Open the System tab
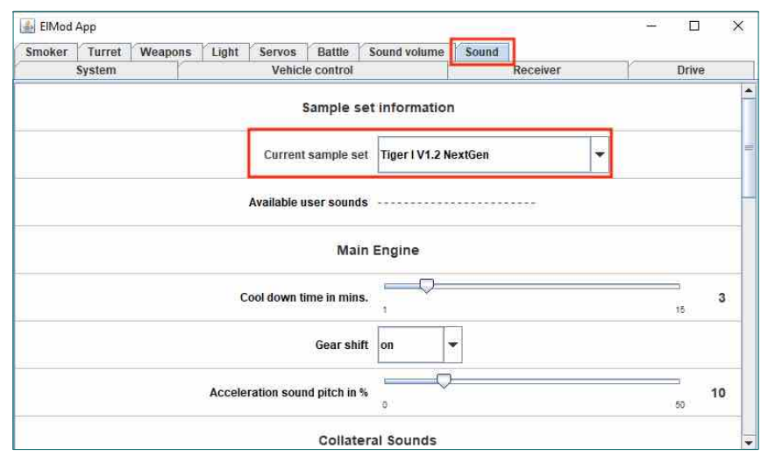775x463 pixels. click(x=96, y=70)
